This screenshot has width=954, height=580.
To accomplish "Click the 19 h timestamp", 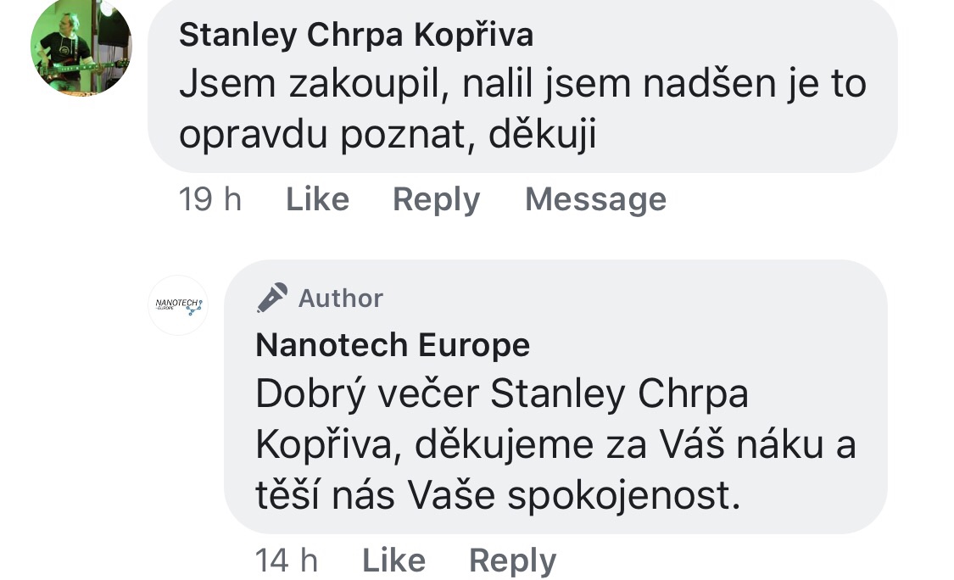I will [210, 199].
